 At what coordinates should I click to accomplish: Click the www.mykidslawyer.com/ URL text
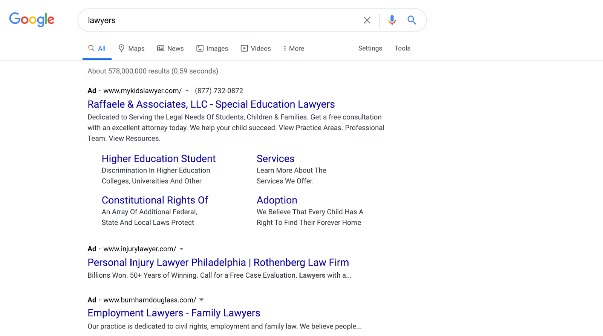tap(142, 91)
